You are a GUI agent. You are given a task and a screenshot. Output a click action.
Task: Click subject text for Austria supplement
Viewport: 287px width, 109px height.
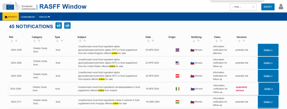click(x=108, y=76)
